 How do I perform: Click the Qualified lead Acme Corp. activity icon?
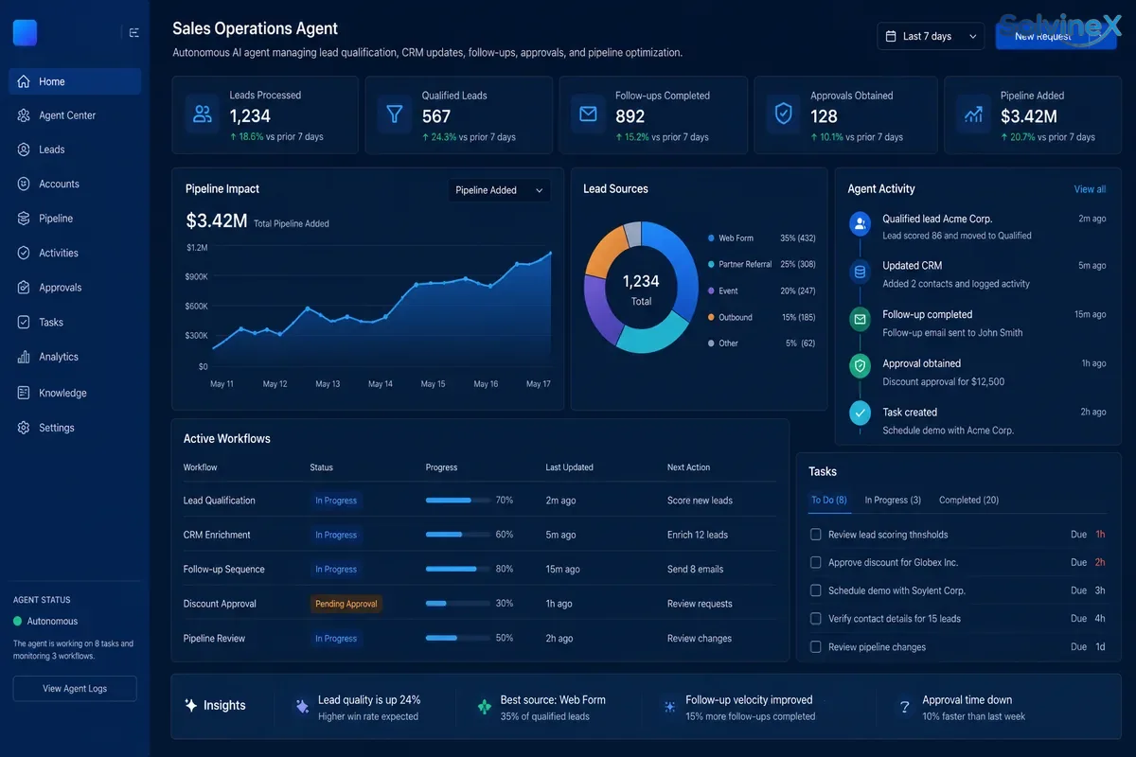point(860,224)
